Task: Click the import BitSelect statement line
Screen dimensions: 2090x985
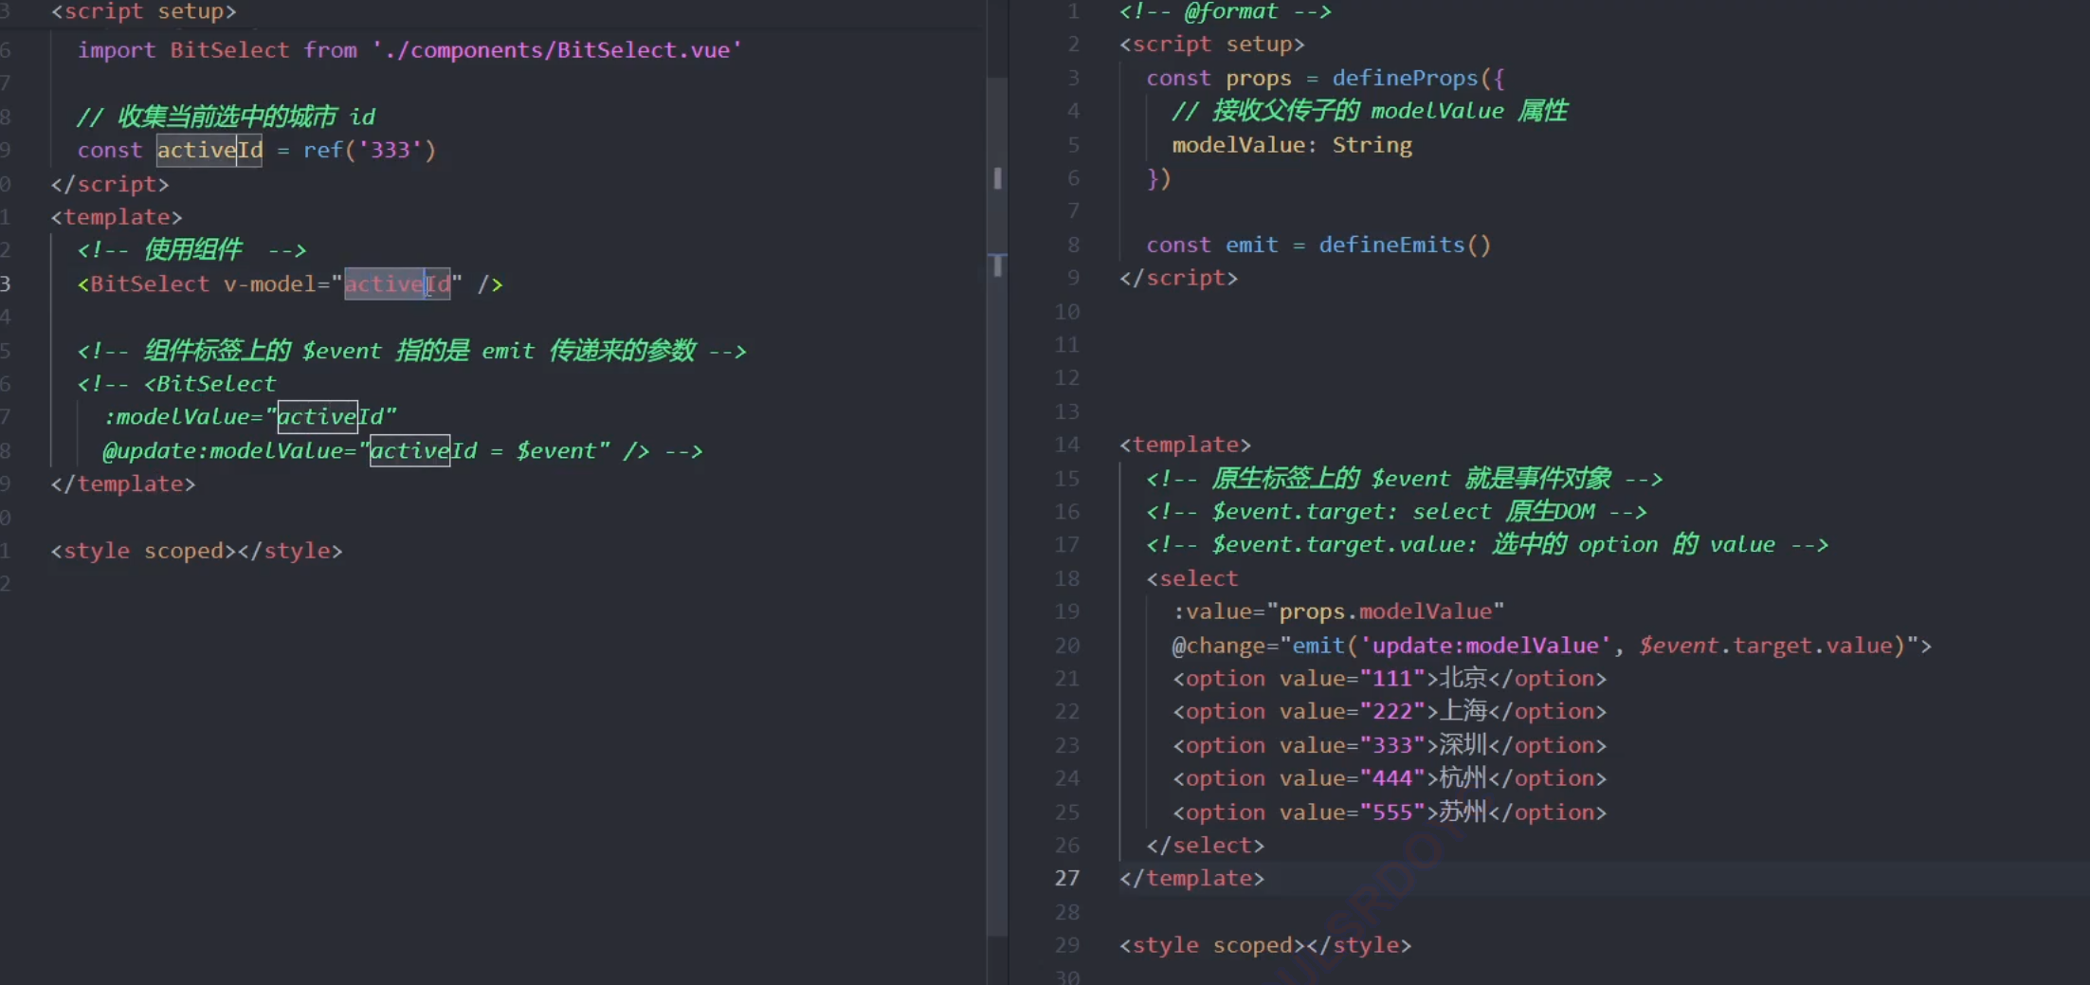Action: (x=409, y=50)
